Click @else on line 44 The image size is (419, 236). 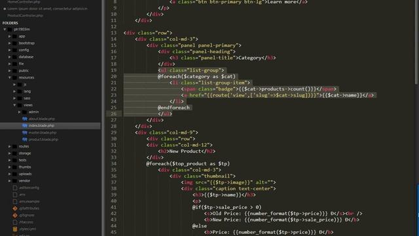tap(199, 226)
